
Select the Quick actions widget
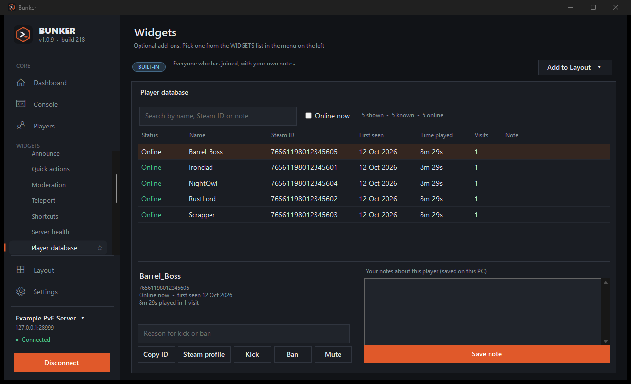50,169
